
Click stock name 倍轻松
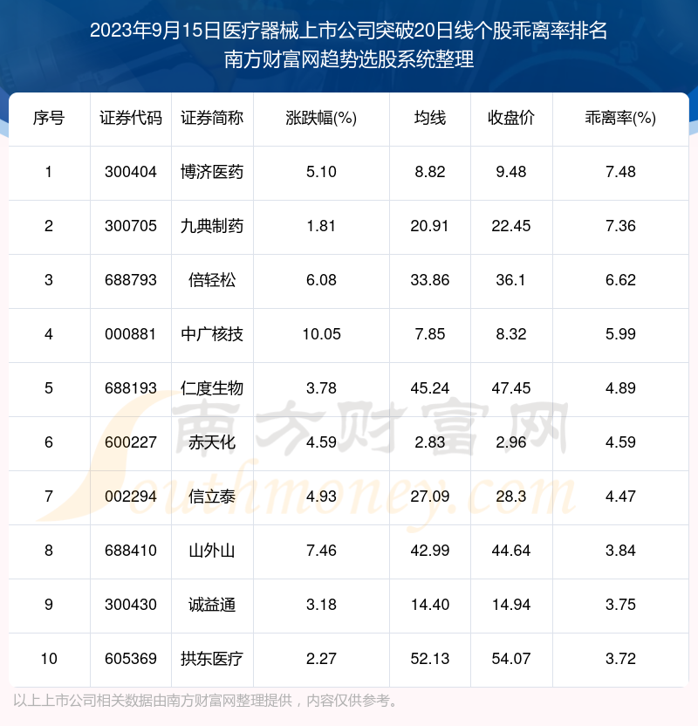[212, 280]
